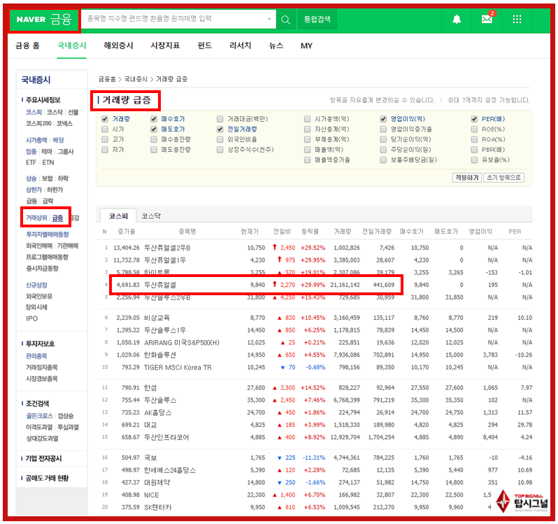
Task: Uncheck the 거래량 checkbox
Action: [x=105, y=119]
